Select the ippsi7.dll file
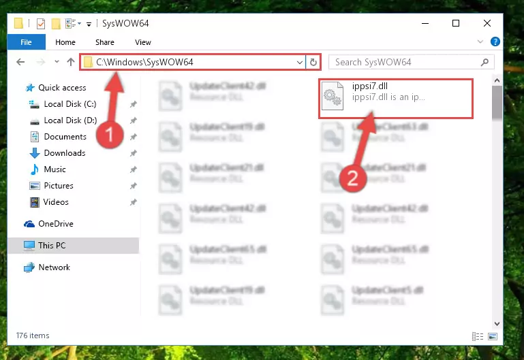 396,99
